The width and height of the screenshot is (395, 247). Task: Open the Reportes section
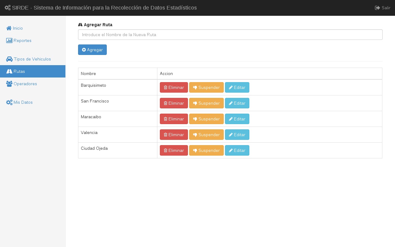(x=33, y=40)
